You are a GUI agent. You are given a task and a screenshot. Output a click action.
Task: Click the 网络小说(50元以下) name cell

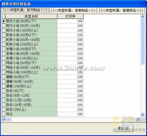pyautogui.click(x=31, y=63)
